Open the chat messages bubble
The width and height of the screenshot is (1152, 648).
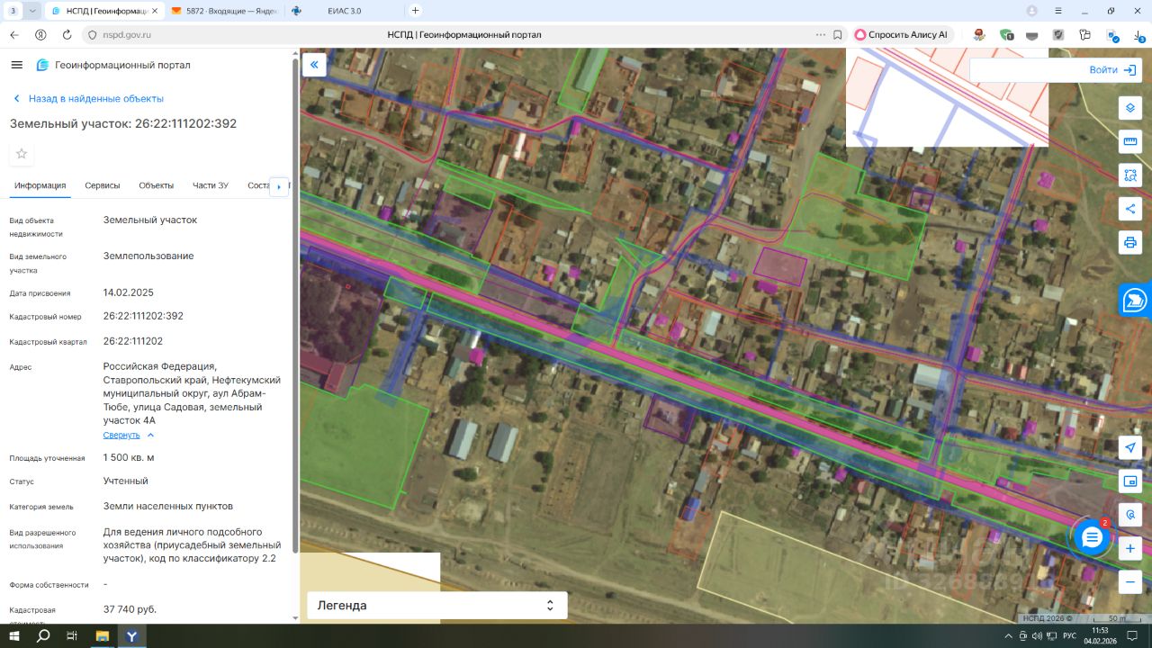pos(1092,537)
